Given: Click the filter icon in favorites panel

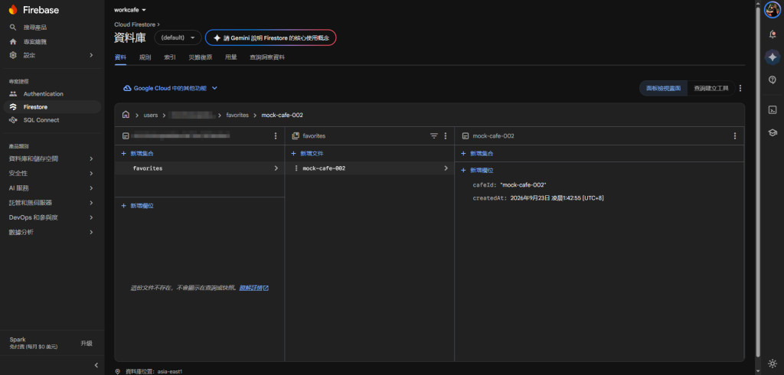Looking at the screenshot, I should [434, 136].
